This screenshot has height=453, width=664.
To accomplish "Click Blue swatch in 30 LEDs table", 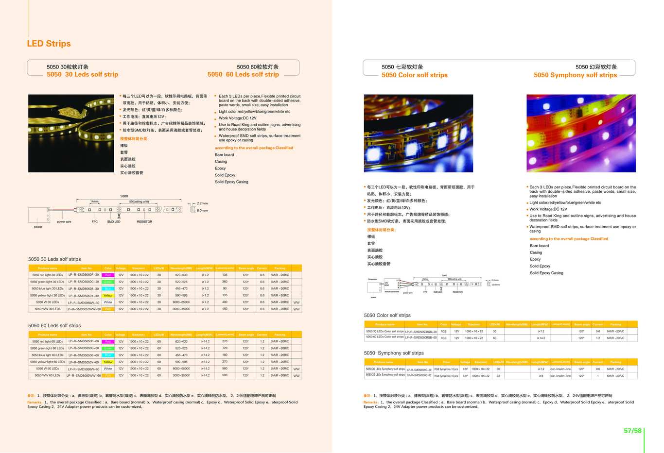I will 108,288.
